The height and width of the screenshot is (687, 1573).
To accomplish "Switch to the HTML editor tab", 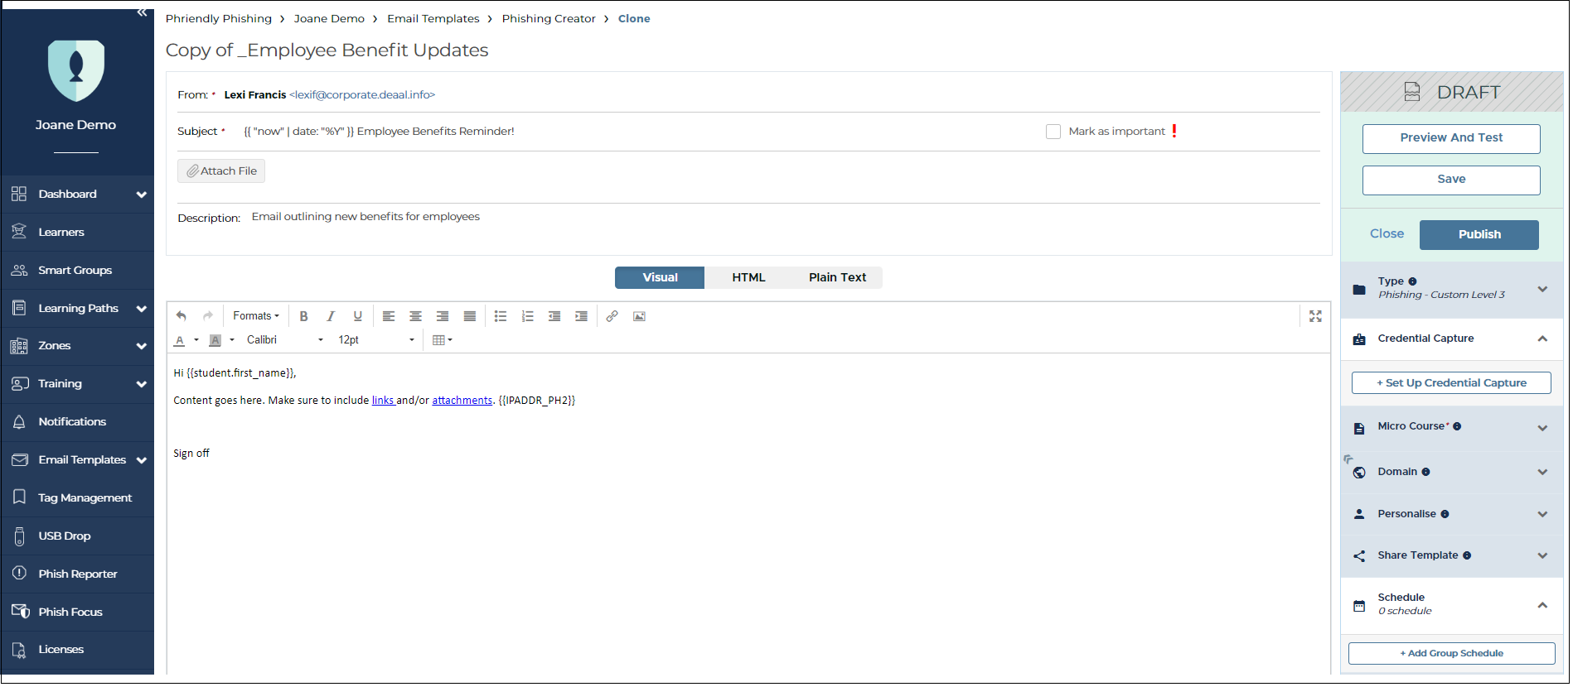I will point(750,278).
